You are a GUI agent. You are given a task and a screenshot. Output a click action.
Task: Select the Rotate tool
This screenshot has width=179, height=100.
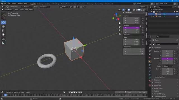coord(3,26)
